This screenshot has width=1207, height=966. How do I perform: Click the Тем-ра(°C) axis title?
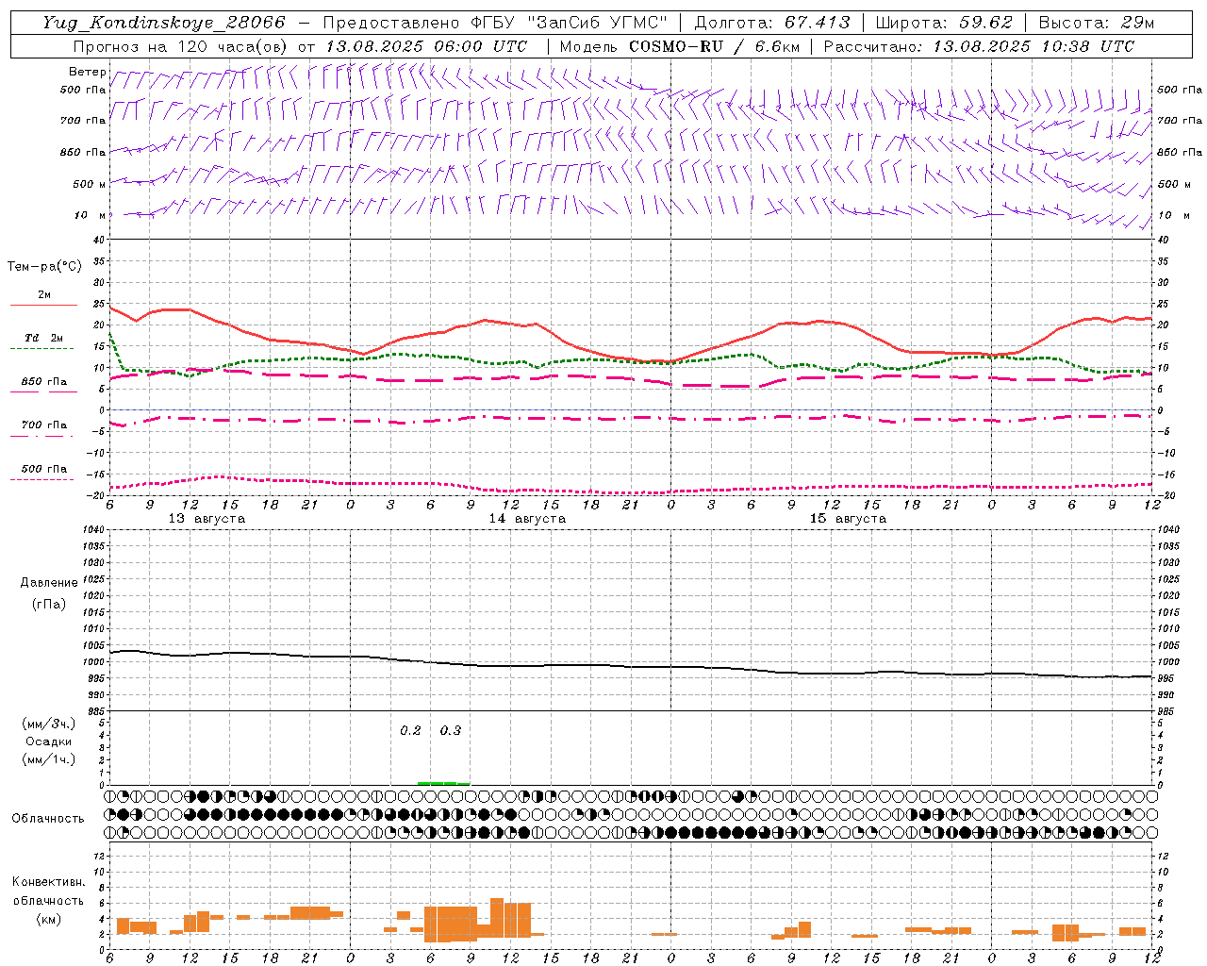[44, 267]
